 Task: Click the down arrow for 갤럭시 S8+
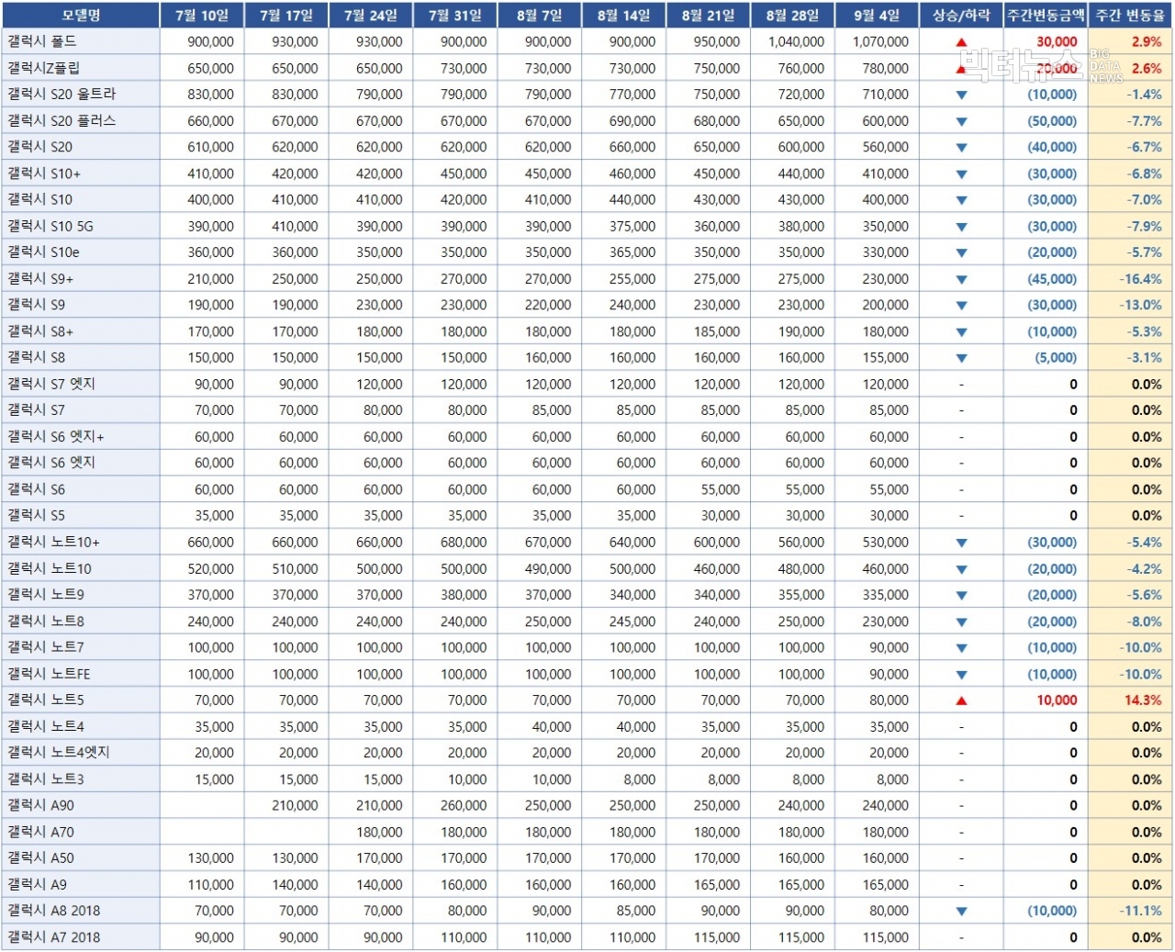point(961,331)
